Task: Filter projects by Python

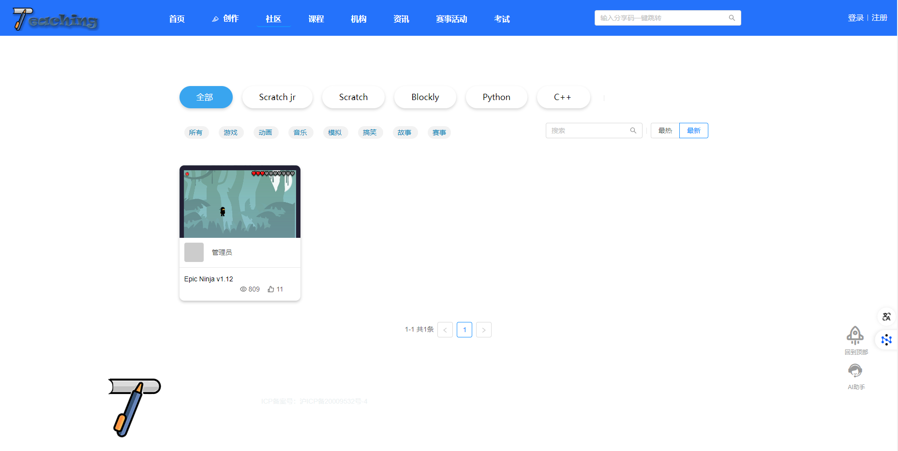Action: (x=496, y=97)
